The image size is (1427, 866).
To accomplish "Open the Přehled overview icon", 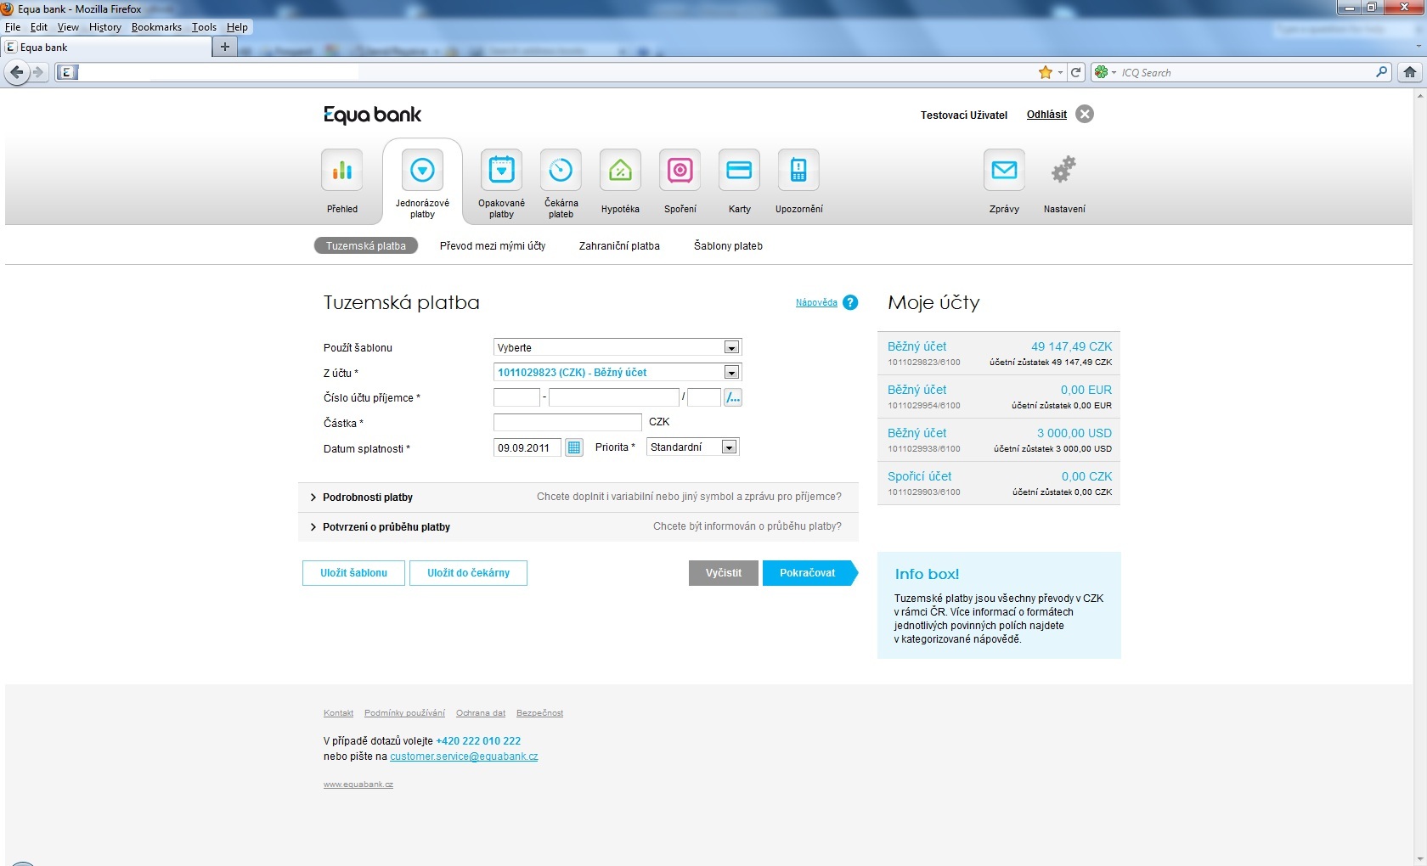I will click(x=342, y=171).
